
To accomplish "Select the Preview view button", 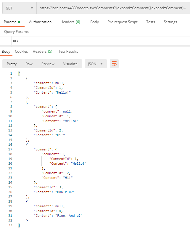I will 48,64.
